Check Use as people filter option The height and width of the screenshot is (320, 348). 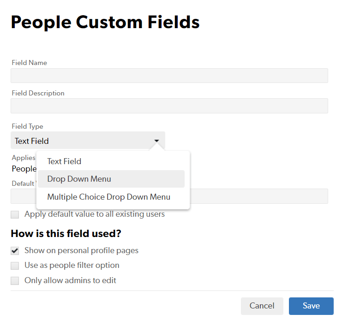click(x=15, y=266)
